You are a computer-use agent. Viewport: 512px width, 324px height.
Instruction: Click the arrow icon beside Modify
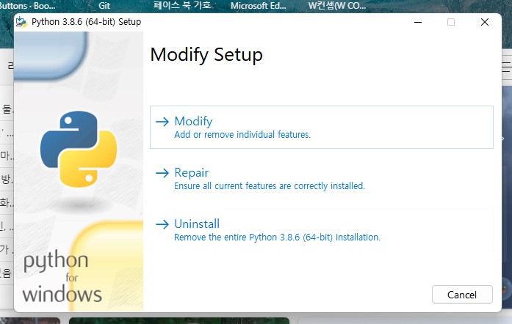[162, 122]
